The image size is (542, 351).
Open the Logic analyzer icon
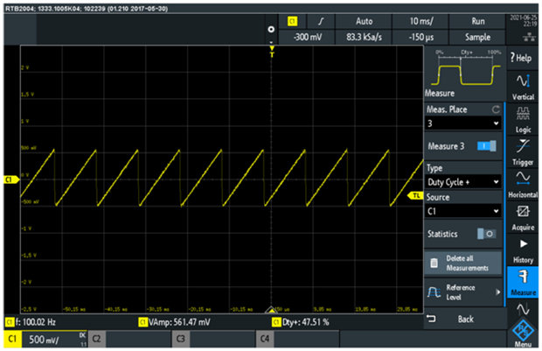coord(523,114)
